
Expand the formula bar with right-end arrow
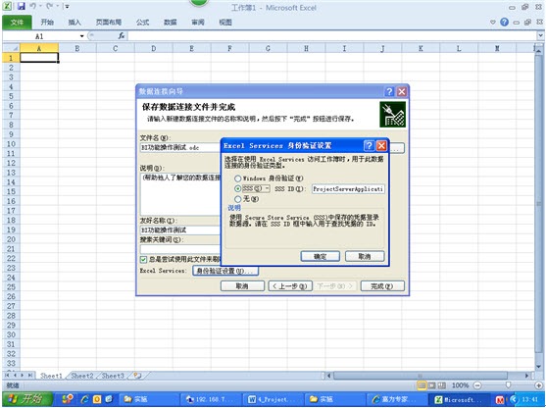point(540,35)
